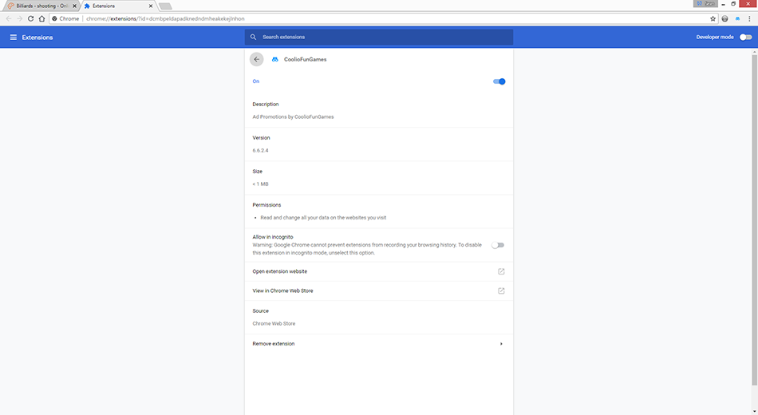Open a new tab with the new-tab button
Image resolution: width=758 pixels, height=415 pixels.
click(x=165, y=6)
